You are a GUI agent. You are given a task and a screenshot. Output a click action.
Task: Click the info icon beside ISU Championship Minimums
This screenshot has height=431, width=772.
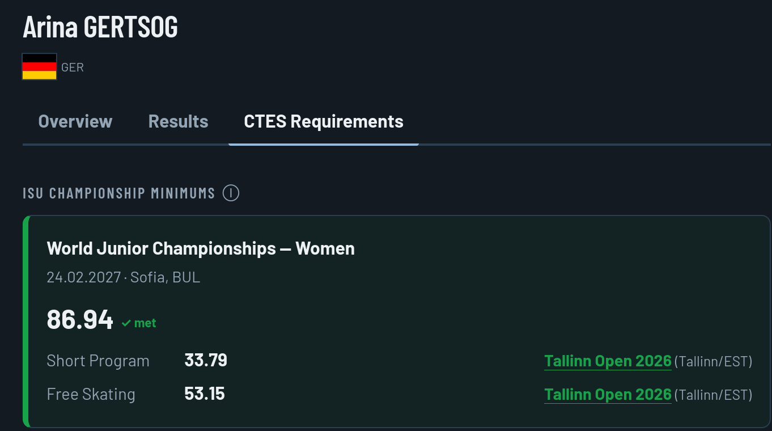click(231, 193)
